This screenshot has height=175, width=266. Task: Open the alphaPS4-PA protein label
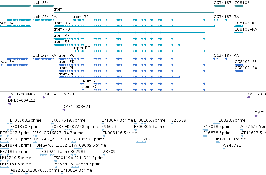click(x=44, y=56)
